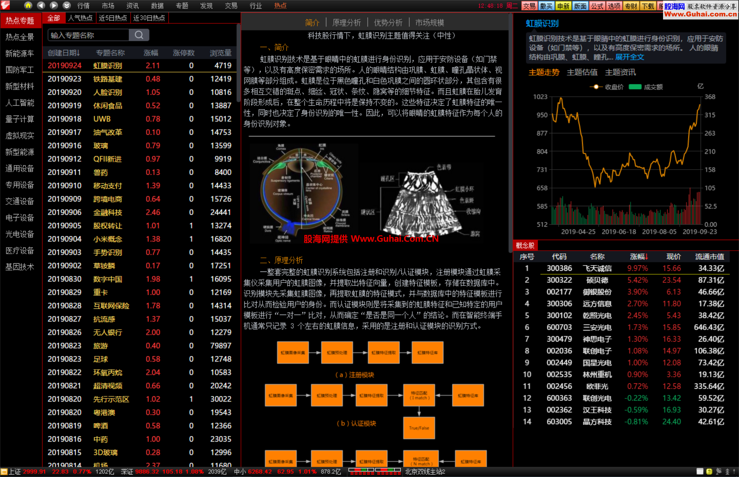Open the 版面 toolbar button
This screenshot has width=739, height=477.
pos(580,6)
